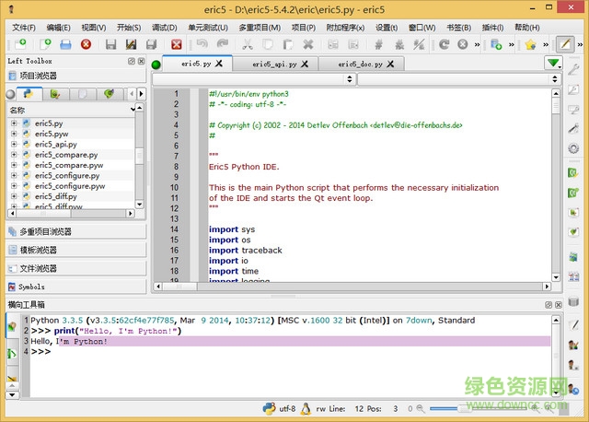589x422 pixels.
Task: Click the star bookmark icon in toolbar
Action: click(529, 44)
